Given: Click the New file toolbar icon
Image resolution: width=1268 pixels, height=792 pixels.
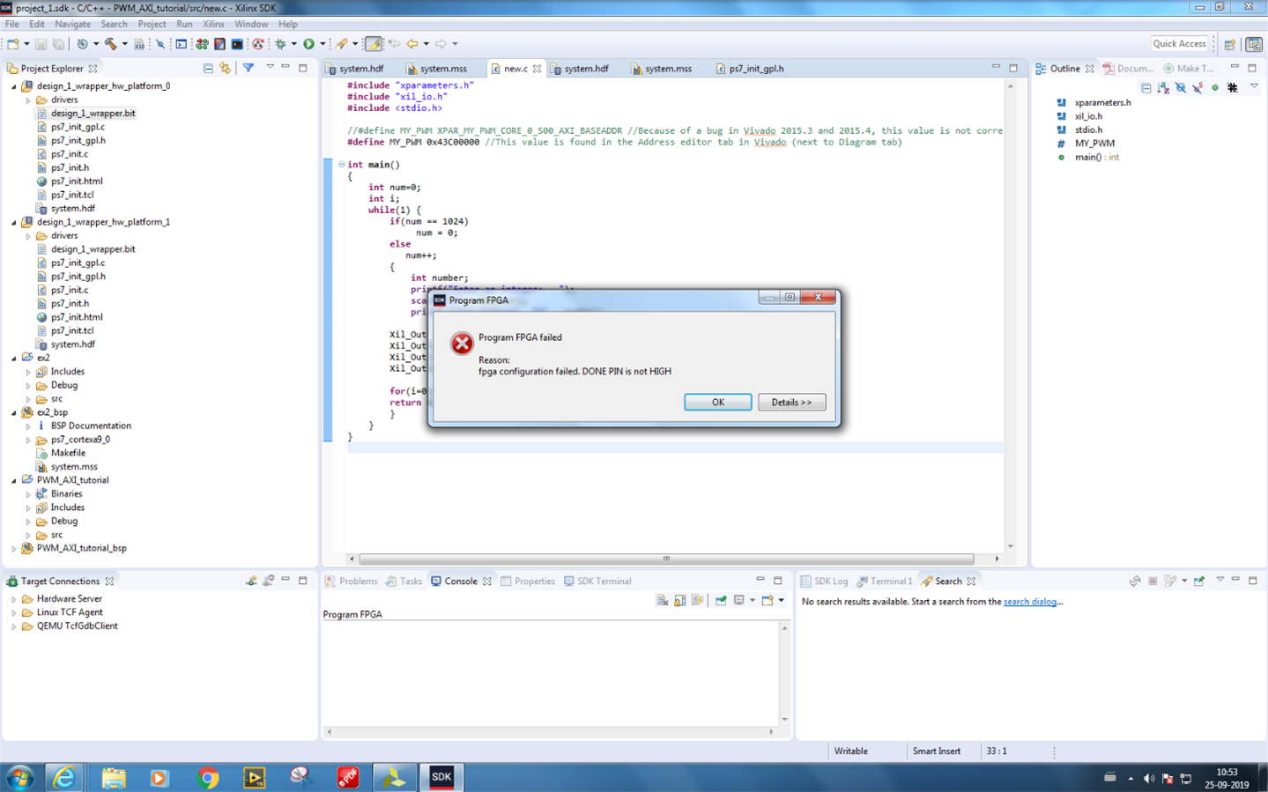Looking at the screenshot, I should pyautogui.click(x=13, y=44).
